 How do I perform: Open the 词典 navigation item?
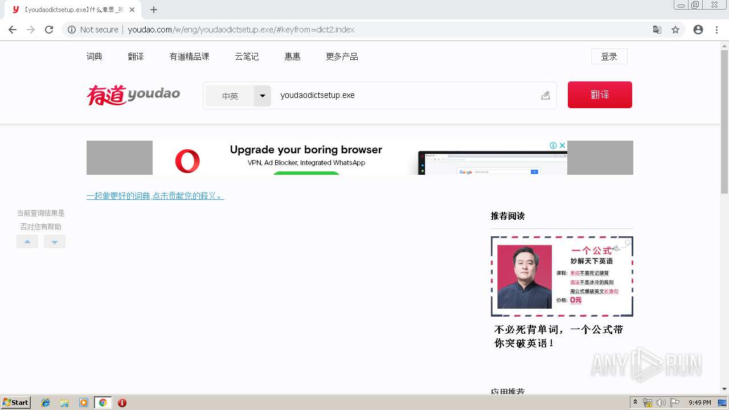(x=95, y=56)
